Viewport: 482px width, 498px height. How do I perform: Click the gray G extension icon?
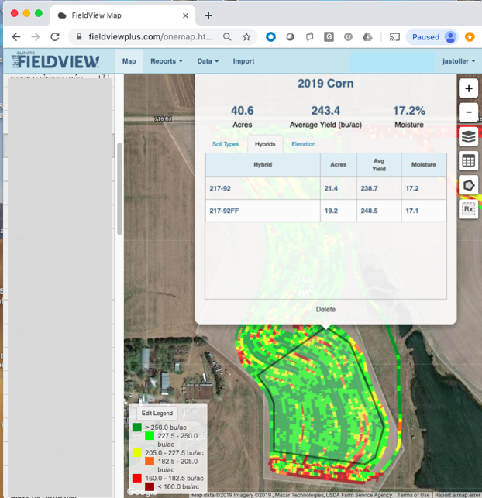point(329,37)
